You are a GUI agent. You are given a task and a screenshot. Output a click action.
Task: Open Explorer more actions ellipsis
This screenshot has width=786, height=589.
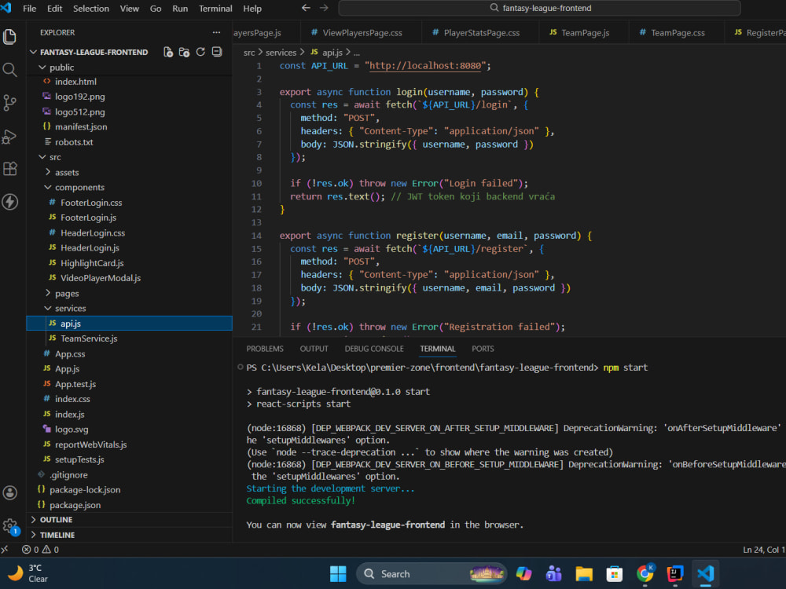click(217, 32)
